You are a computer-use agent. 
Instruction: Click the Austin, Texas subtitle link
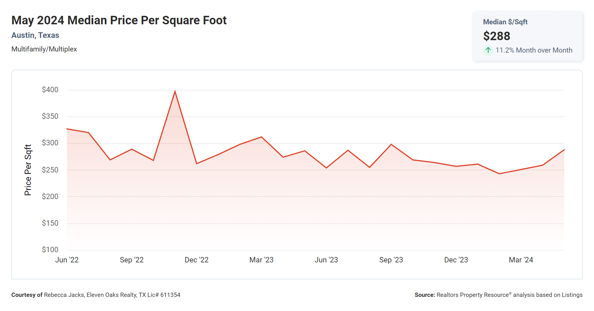[35, 35]
